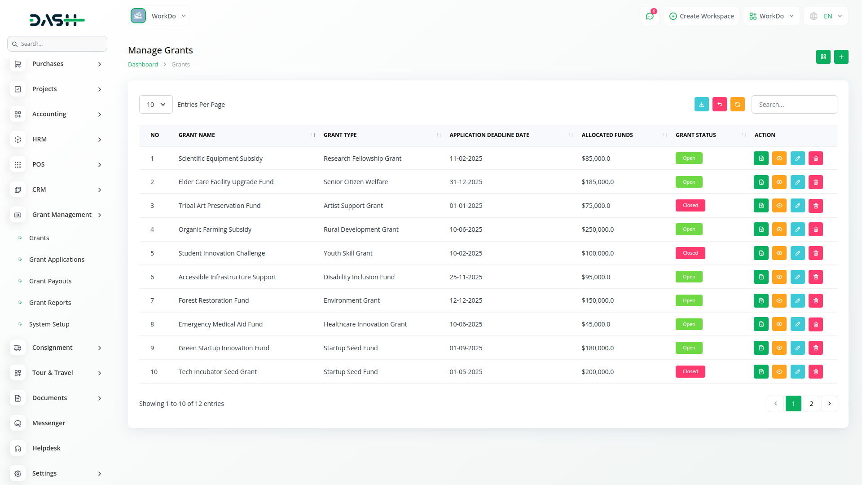Open Grant Payouts in sidebar

50,281
